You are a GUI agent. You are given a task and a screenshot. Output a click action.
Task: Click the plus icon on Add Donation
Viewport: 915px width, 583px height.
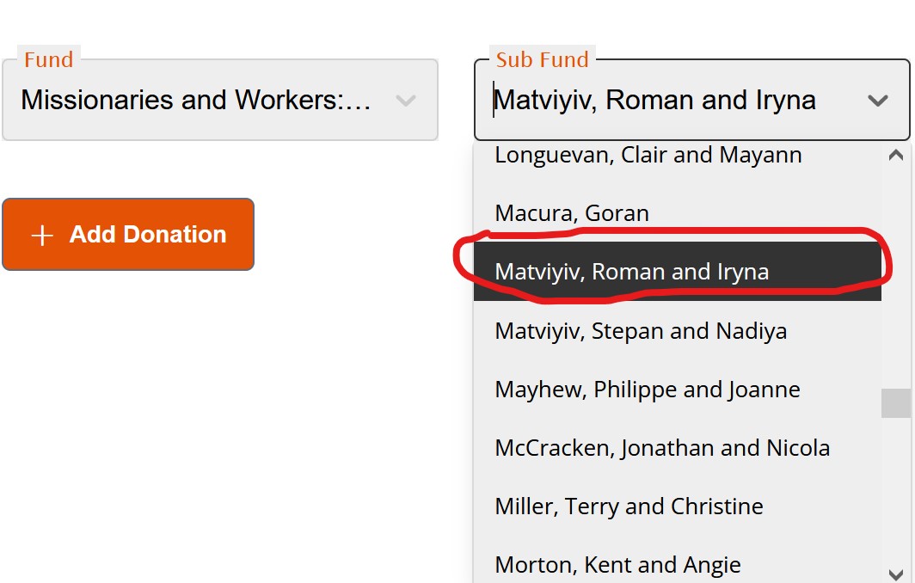(x=42, y=236)
